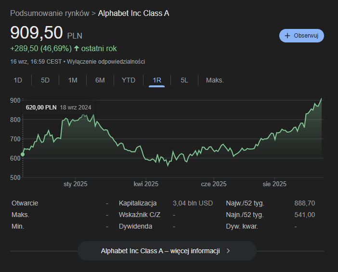
Task: Select the 5D time range tab
Action: point(45,80)
